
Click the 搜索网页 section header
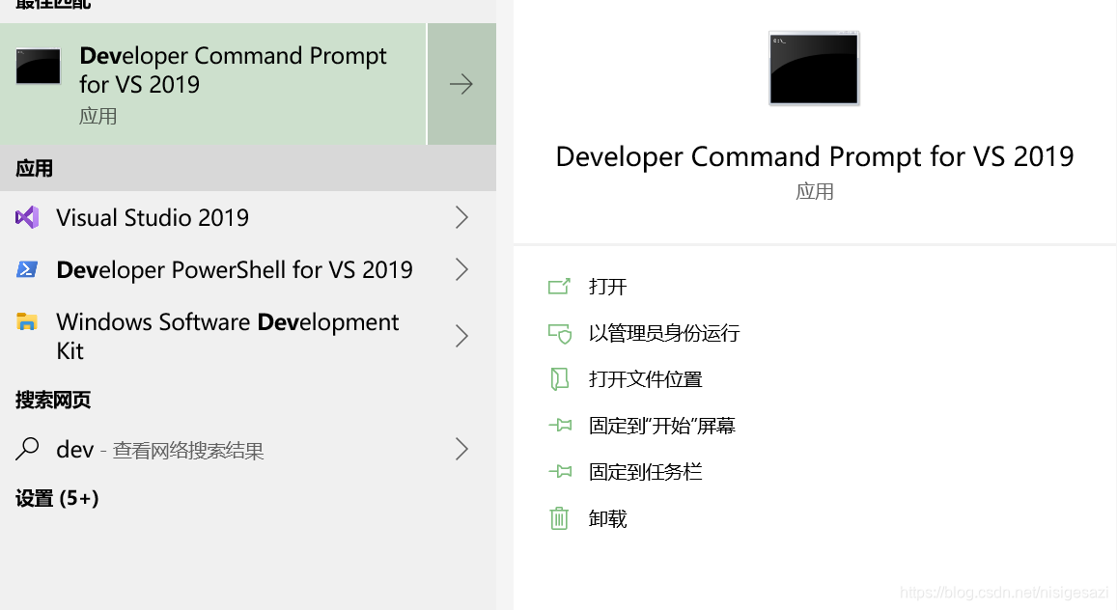coord(53,400)
